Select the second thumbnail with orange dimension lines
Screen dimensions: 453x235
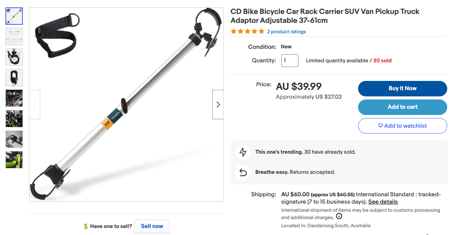[x=14, y=36]
